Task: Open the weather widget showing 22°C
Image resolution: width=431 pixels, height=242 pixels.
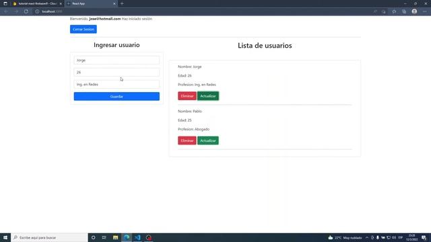Action: click(x=345, y=237)
